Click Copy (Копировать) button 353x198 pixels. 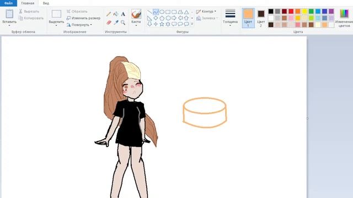[x=31, y=18]
